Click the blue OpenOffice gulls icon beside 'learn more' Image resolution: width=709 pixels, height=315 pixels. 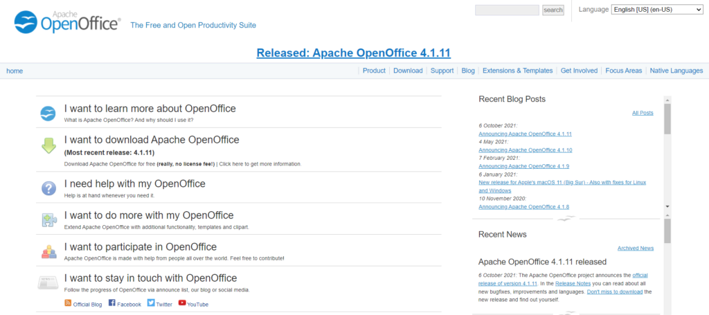coord(48,113)
